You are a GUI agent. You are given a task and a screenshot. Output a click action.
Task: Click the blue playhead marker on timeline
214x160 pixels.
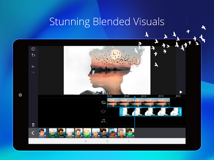(x=135, y=97)
